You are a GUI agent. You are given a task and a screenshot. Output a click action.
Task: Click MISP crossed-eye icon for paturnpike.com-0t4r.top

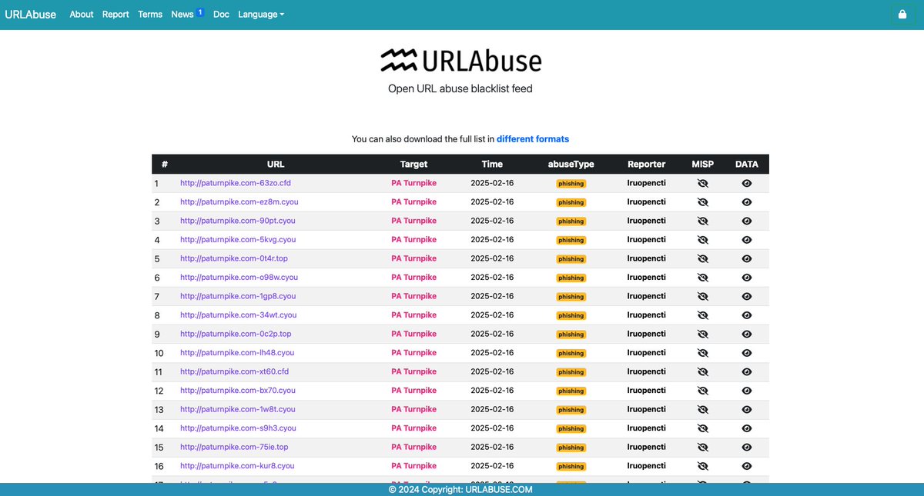tap(702, 259)
